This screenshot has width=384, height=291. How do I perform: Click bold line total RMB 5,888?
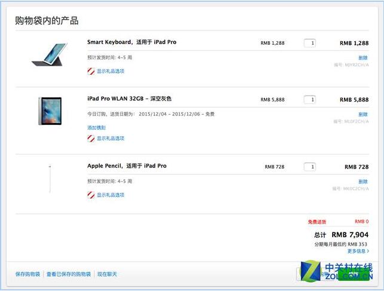(x=354, y=100)
